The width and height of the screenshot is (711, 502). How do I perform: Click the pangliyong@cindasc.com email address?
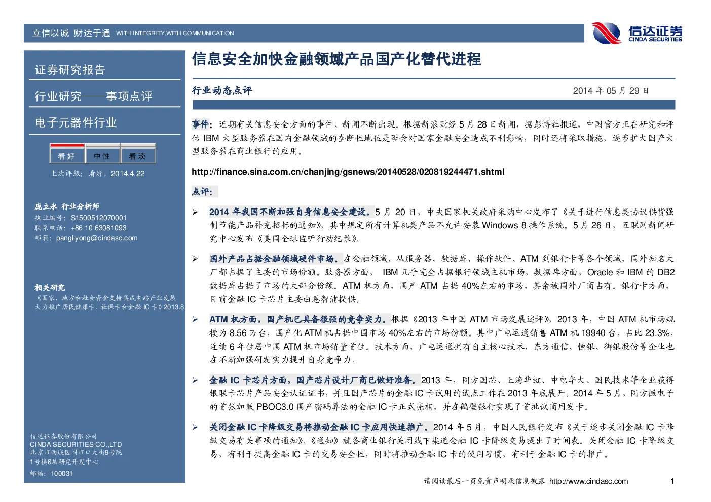pyautogui.click(x=97, y=238)
